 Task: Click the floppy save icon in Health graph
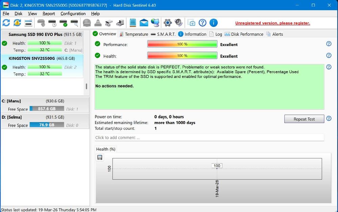click(100, 158)
